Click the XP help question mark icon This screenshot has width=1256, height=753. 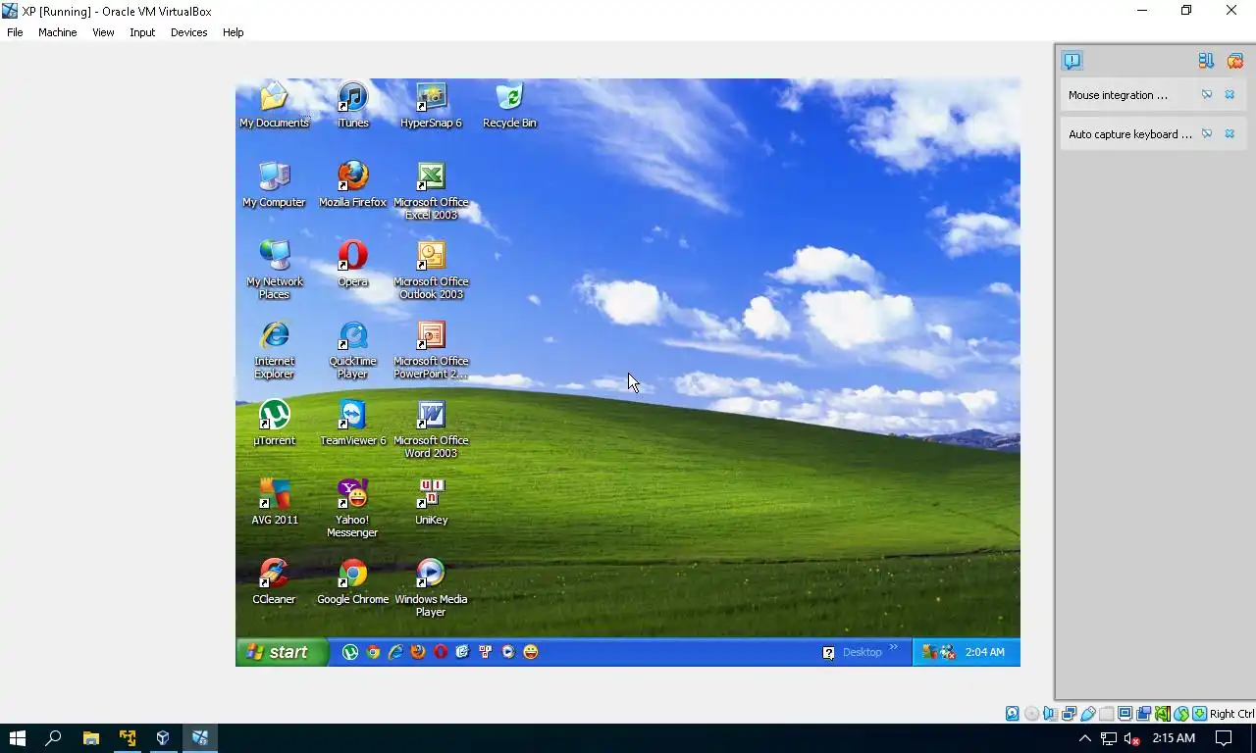click(828, 652)
